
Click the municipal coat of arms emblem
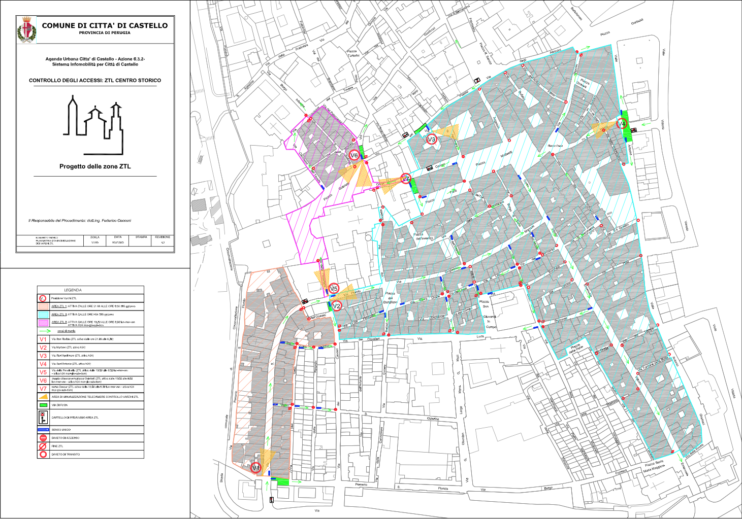tap(26, 29)
